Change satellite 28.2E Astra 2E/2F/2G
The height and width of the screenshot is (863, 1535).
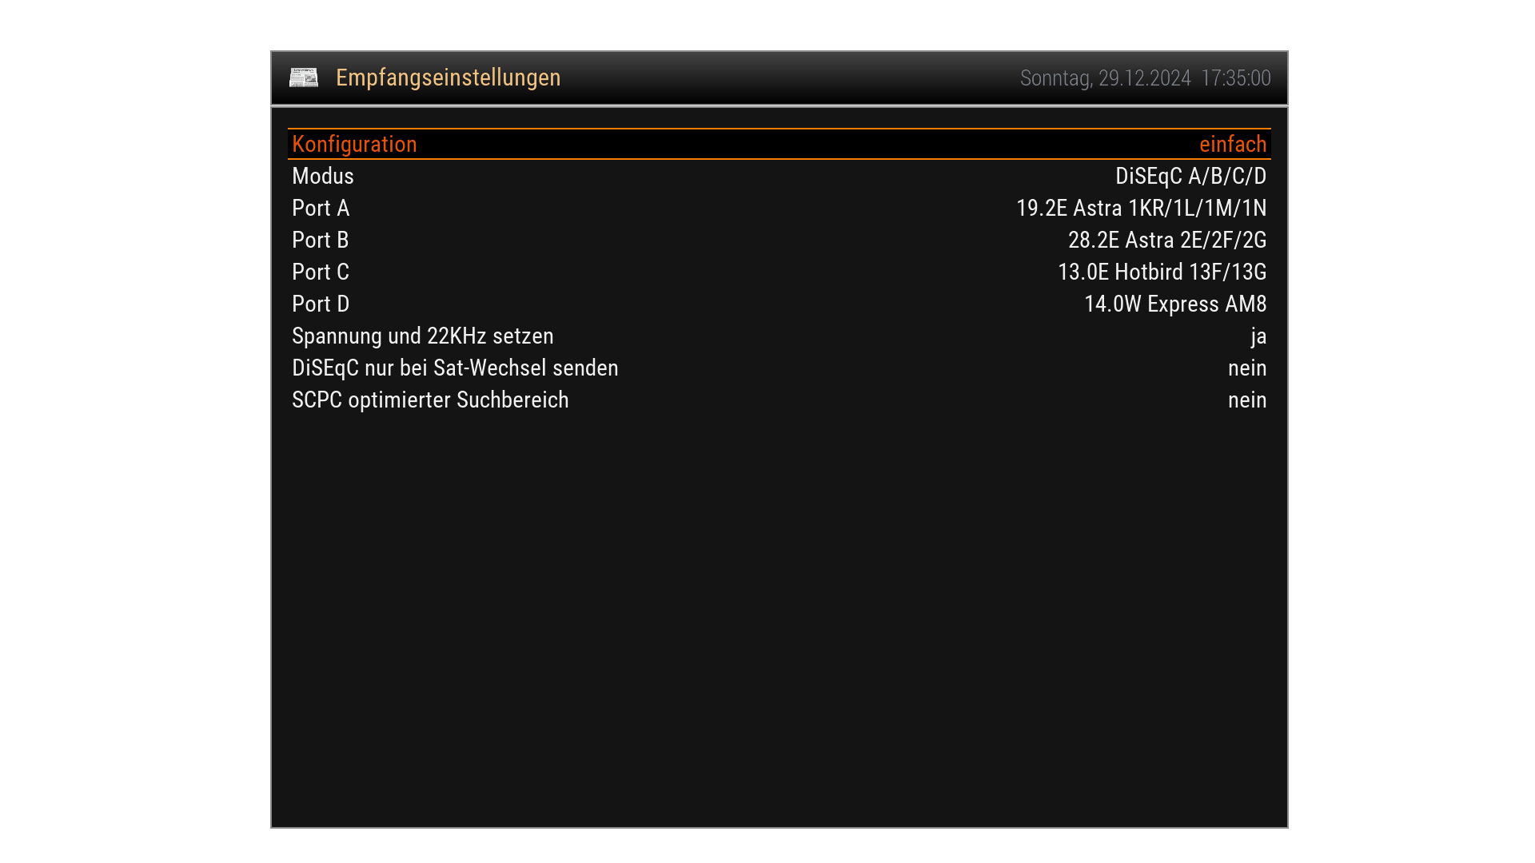point(1167,240)
